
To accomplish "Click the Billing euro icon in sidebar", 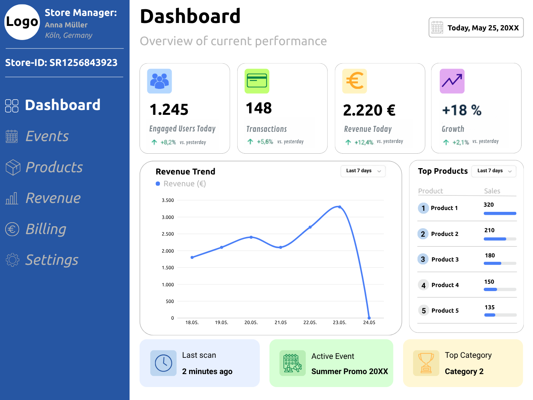I will click(x=12, y=229).
